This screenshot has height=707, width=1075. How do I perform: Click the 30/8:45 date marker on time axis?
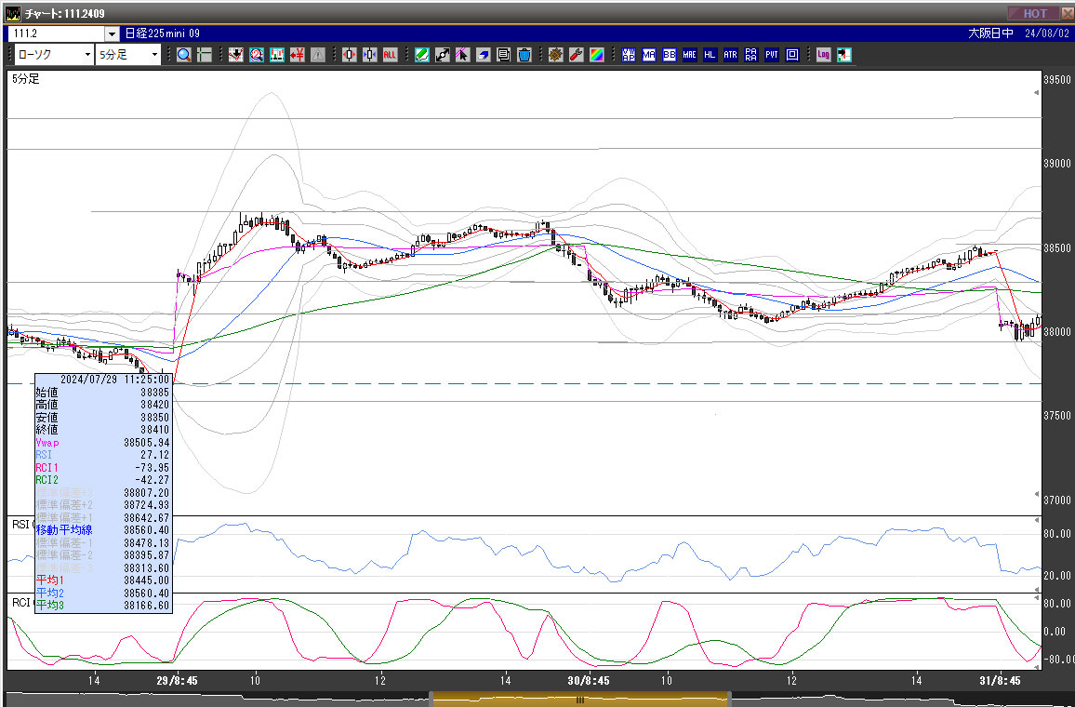pyautogui.click(x=589, y=681)
